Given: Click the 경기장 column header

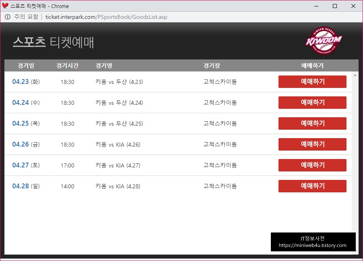Looking at the screenshot, I should 212,65.
